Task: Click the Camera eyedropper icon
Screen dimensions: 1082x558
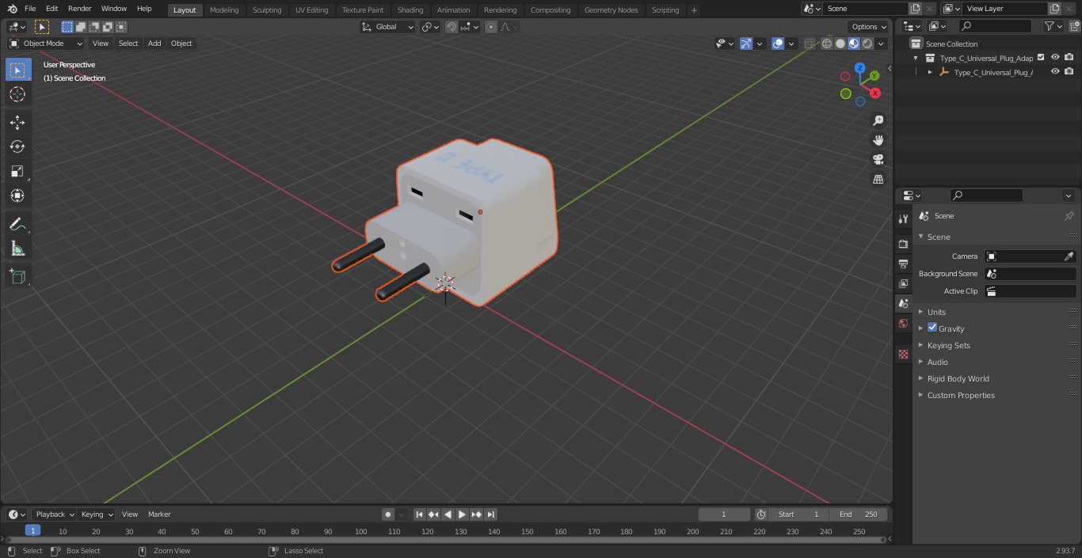Action: click(x=1069, y=256)
